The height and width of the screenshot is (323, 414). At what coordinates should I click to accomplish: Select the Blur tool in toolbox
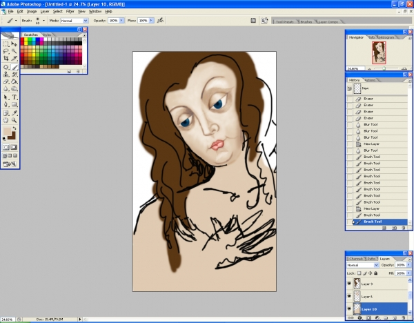(x=6, y=89)
